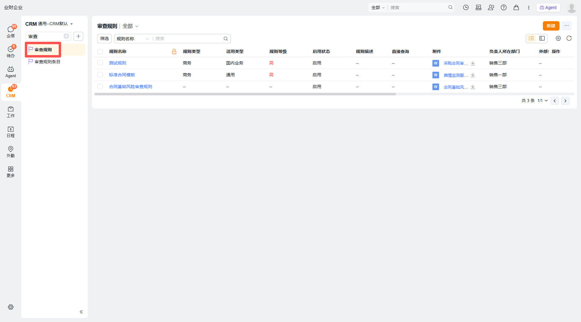Click the horizontal table scrollbar
The image size is (581, 322).
pos(245,94)
